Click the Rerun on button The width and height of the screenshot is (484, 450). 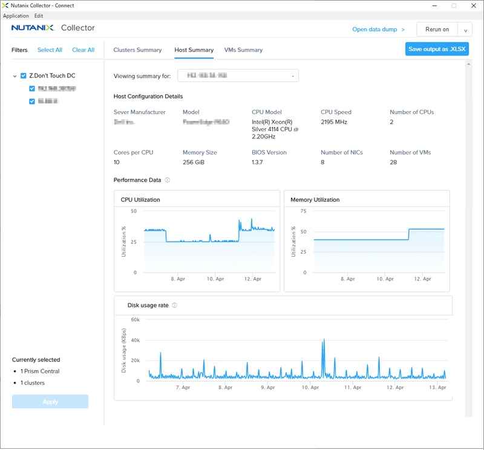click(437, 30)
